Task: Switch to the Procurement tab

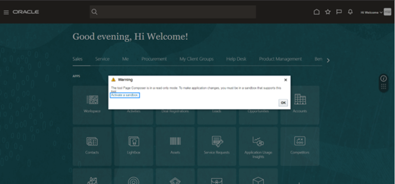Action: coord(154,59)
